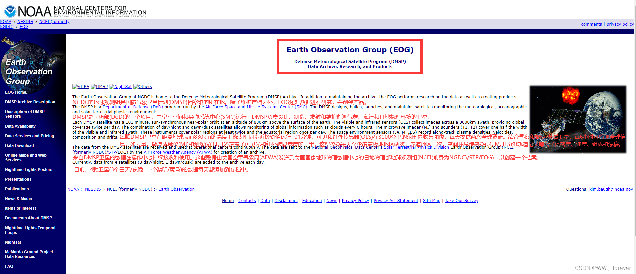Open Documents About DMSP

(28, 218)
